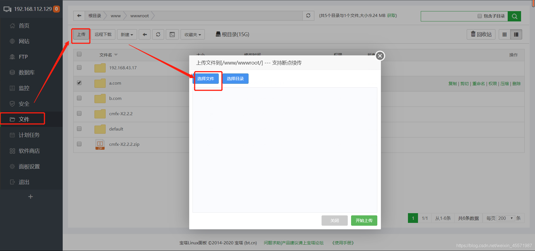Refresh the path bar with reload icon
Image resolution: width=535 pixels, height=251 pixels.
[308, 16]
